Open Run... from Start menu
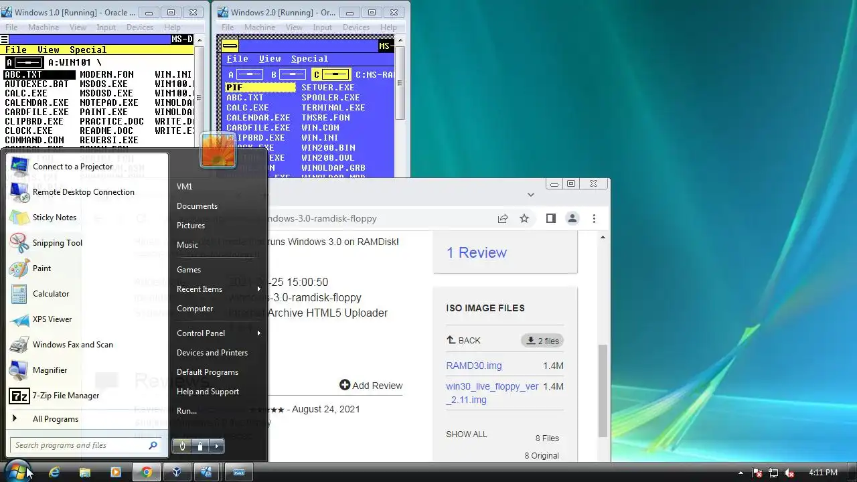The image size is (857, 482). [187, 411]
